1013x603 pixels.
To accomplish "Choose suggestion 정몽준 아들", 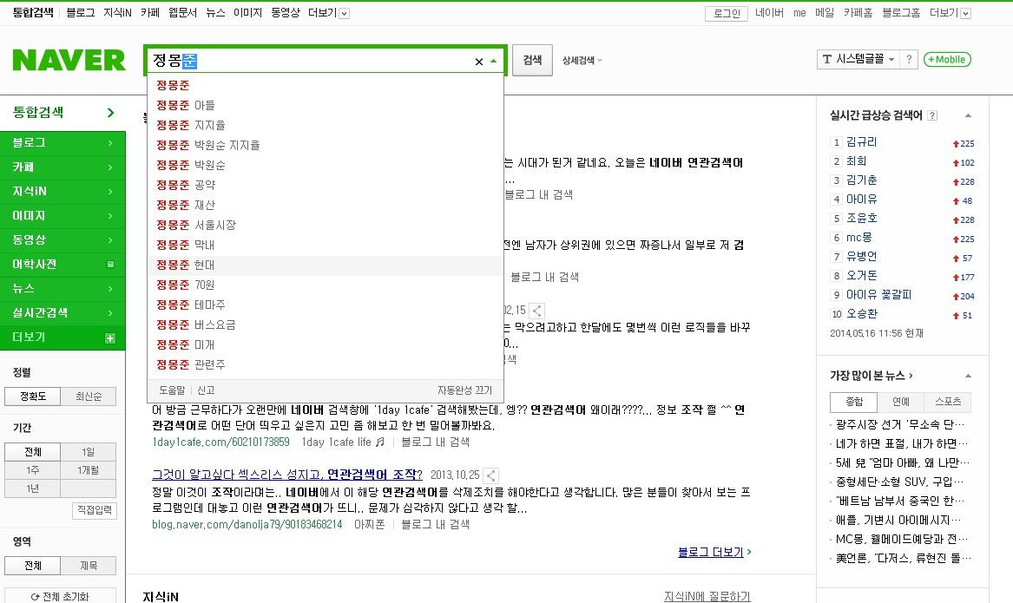I will tap(326, 105).
